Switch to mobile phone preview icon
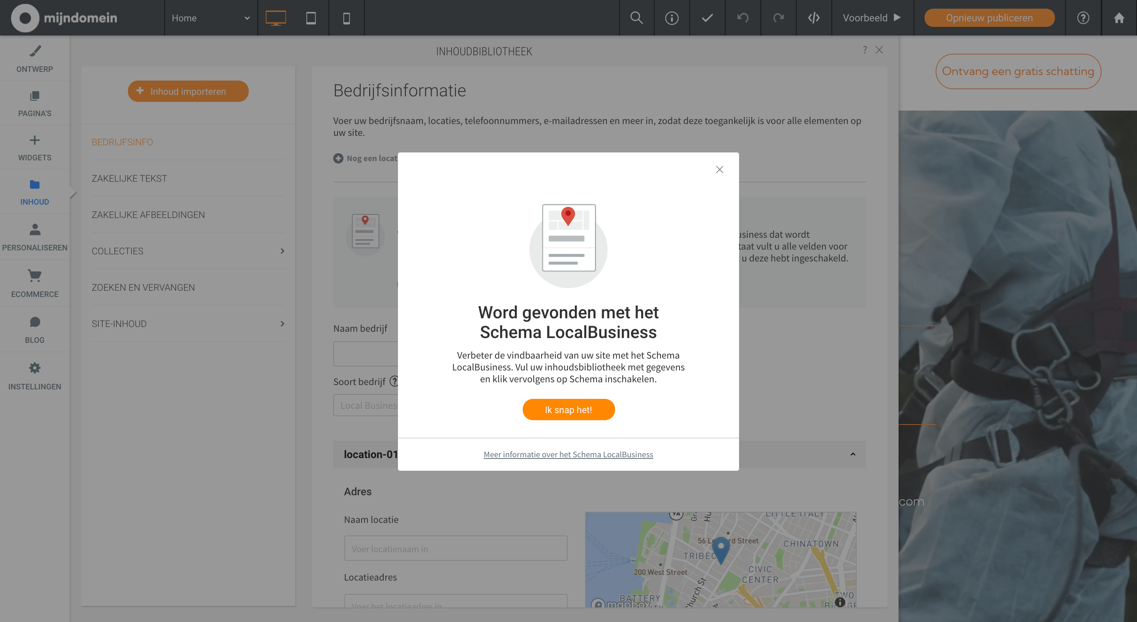The width and height of the screenshot is (1137, 622). point(347,18)
